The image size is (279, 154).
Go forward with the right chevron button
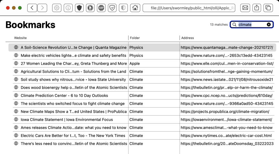pyautogui.click(x=42, y=8)
